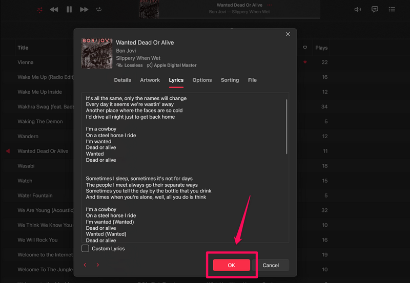The width and height of the screenshot is (410, 283).
Task: Toggle repeat mode icon
Action: click(99, 10)
